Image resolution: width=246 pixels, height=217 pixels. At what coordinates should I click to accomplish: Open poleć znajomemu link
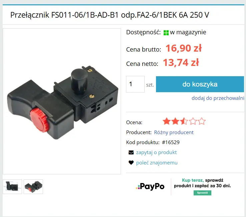click(157, 163)
